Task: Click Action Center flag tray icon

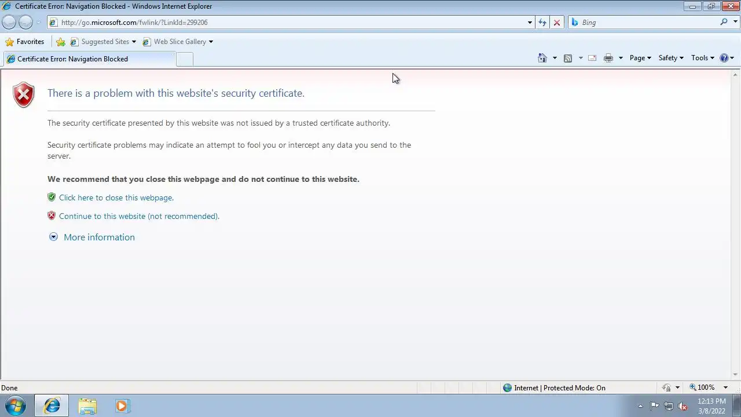Action: pyautogui.click(x=654, y=406)
